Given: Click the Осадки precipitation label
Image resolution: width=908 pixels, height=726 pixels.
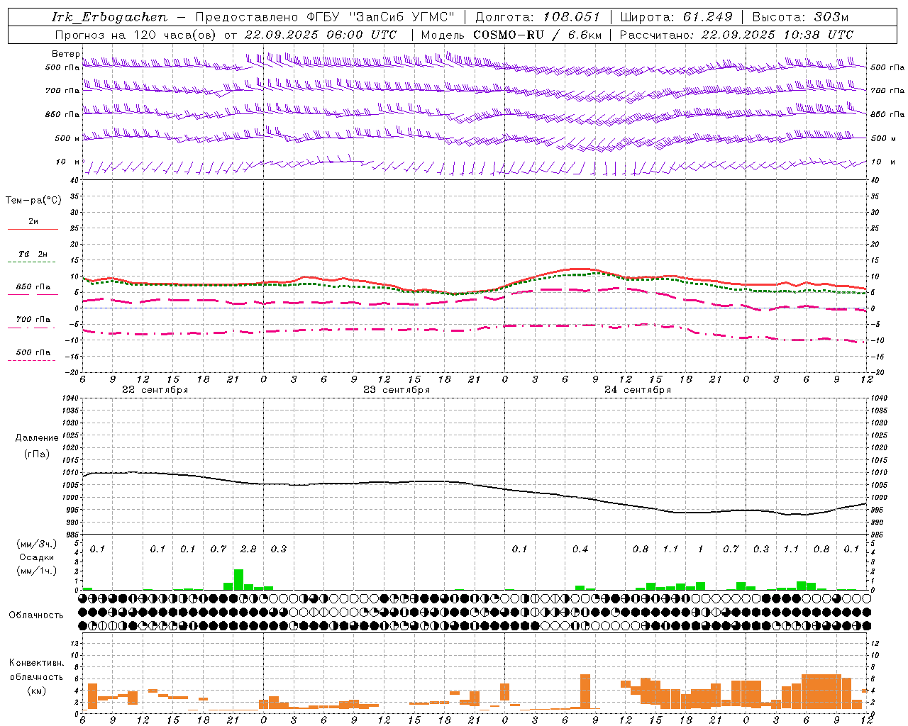Looking at the screenshot, I should coord(36,557).
